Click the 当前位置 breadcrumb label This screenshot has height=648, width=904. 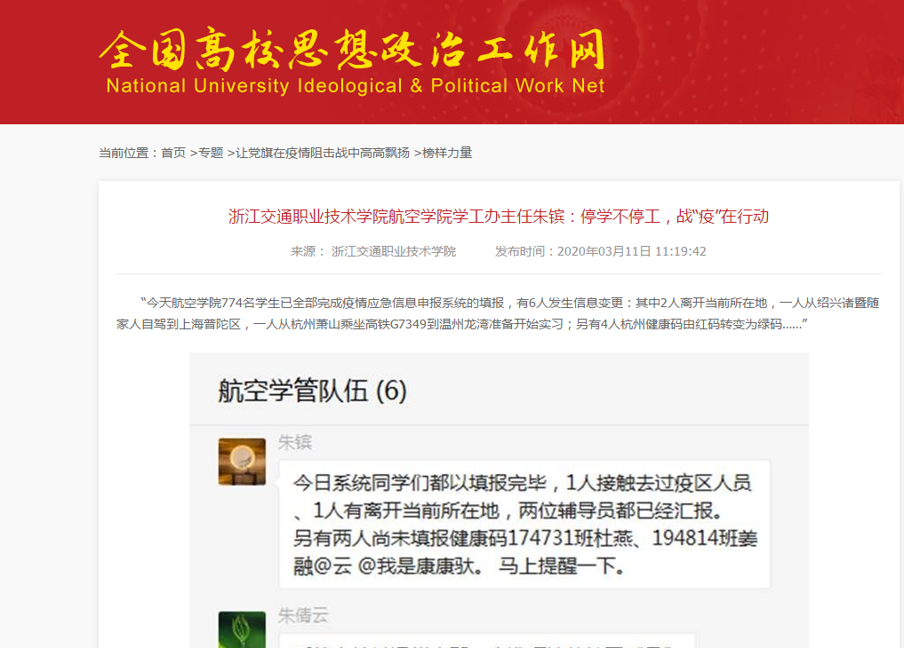pyautogui.click(x=124, y=153)
